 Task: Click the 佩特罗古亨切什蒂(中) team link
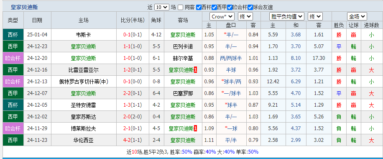point(84,82)
